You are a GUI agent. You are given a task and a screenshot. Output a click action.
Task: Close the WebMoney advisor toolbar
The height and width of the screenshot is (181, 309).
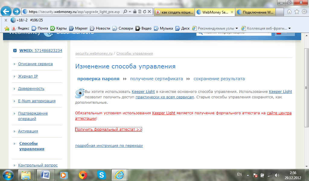tap(6, 20)
